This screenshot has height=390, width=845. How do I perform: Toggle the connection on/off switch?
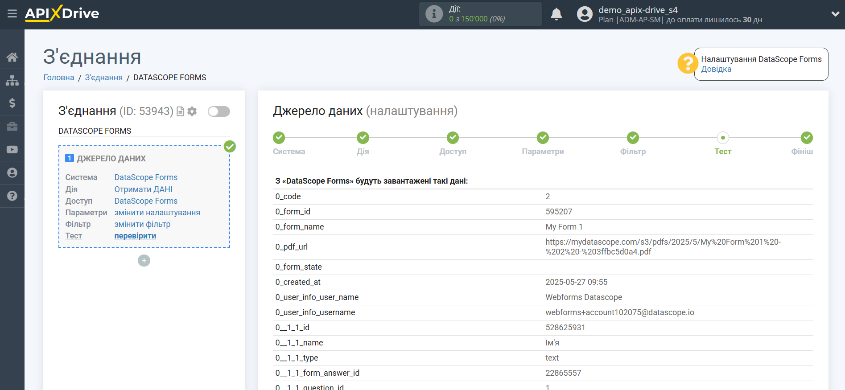coord(219,111)
